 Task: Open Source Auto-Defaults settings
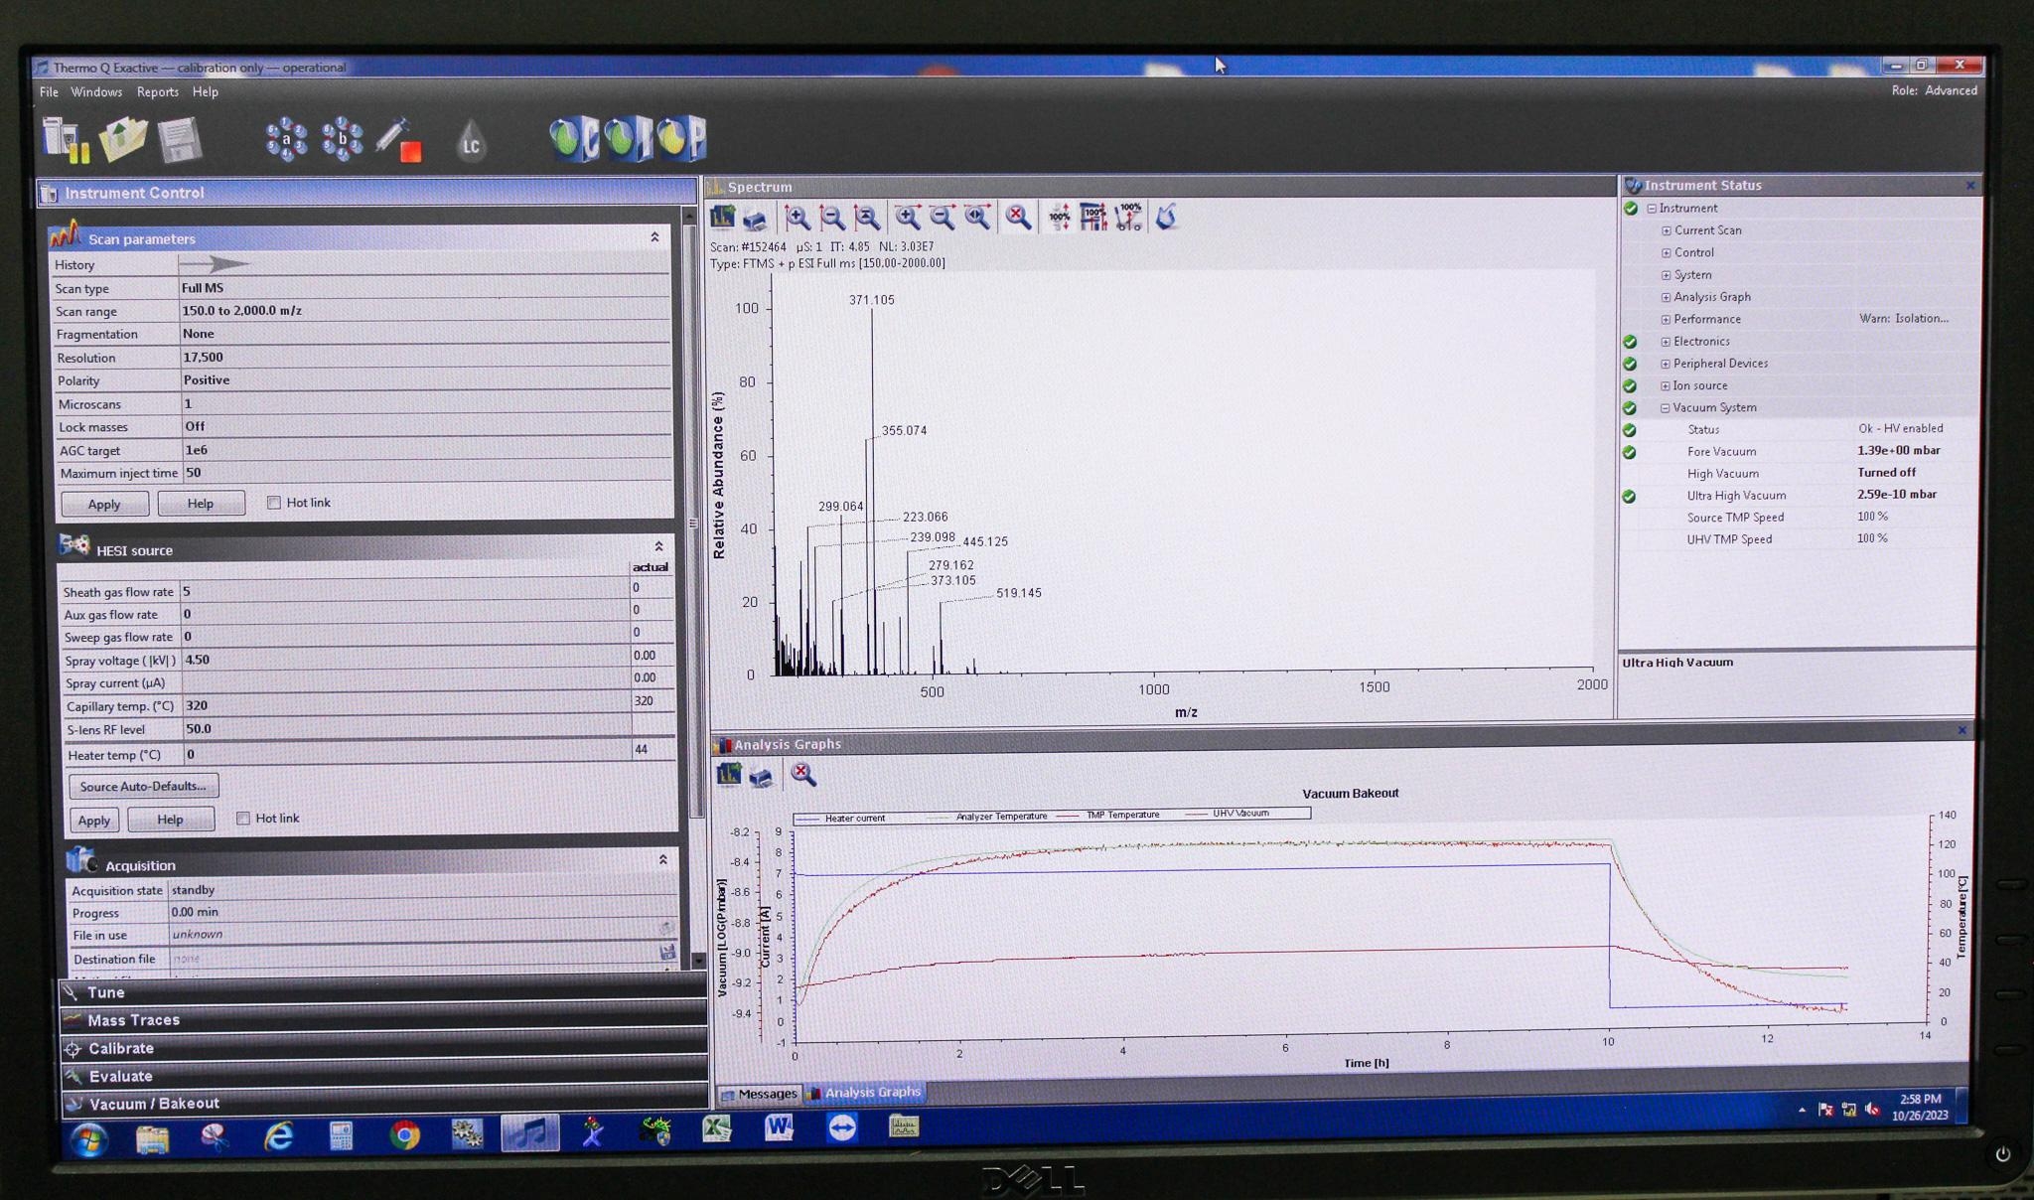tap(142, 786)
